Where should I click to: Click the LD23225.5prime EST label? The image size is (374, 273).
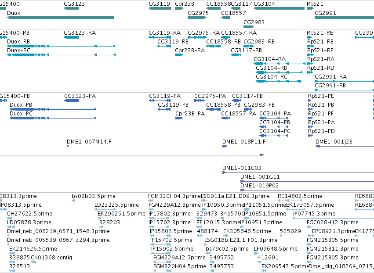(116, 205)
